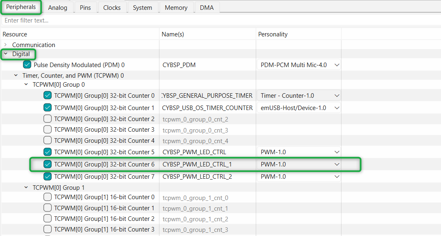Collapse the TCPWM[0] Group 1 node
The image size is (441, 236).
pyautogui.click(x=26, y=187)
